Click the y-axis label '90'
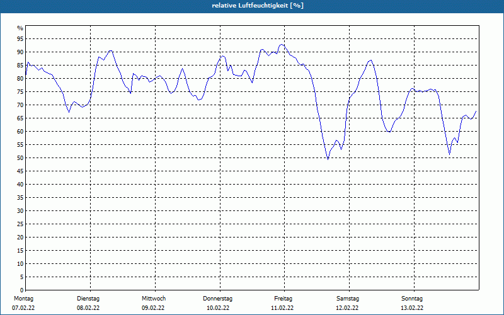The image size is (504, 315). tap(20, 52)
